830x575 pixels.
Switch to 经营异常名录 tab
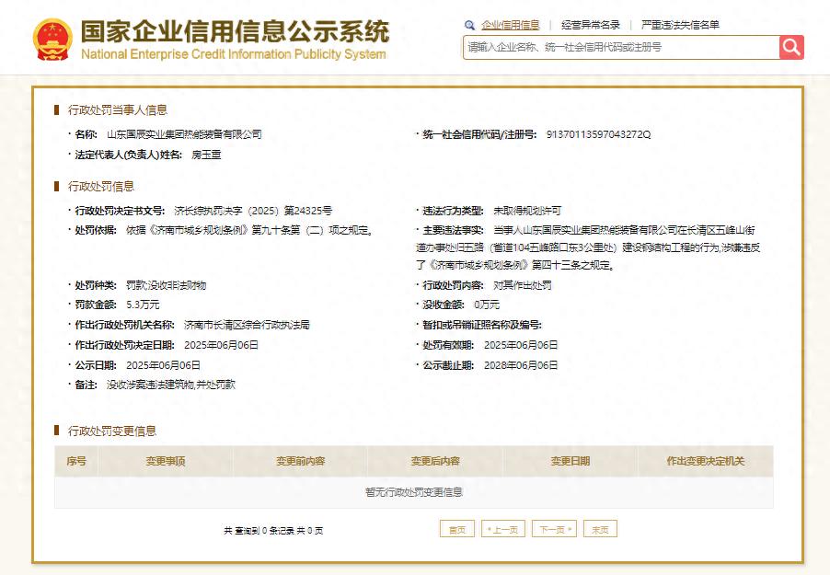click(x=590, y=25)
